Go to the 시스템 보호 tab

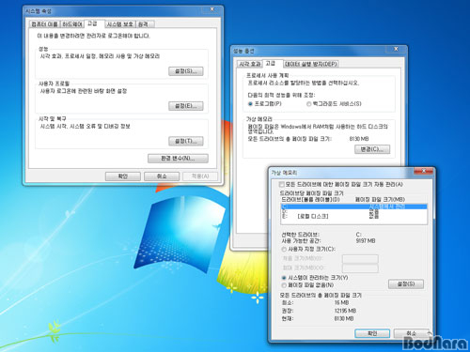(x=120, y=24)
